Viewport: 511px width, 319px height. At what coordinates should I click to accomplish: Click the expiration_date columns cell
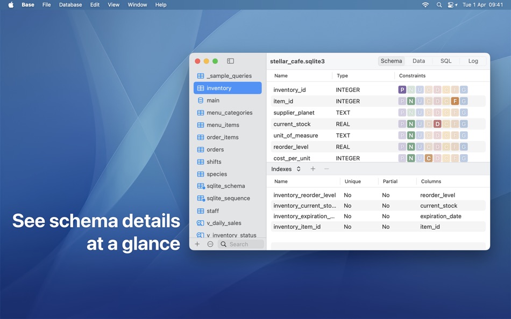(441, 216)
